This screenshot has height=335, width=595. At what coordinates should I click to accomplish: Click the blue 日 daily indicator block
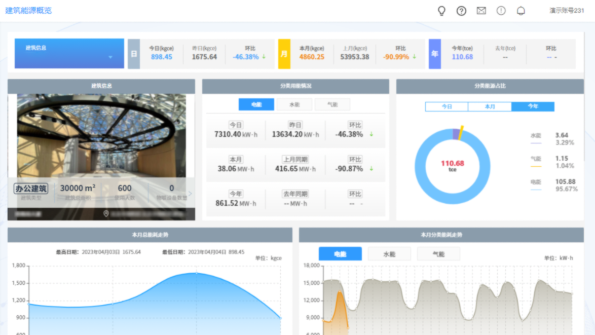coord(134,53)
